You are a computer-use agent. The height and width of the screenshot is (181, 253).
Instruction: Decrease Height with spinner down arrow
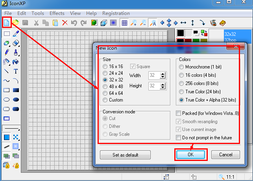(163, 88)
